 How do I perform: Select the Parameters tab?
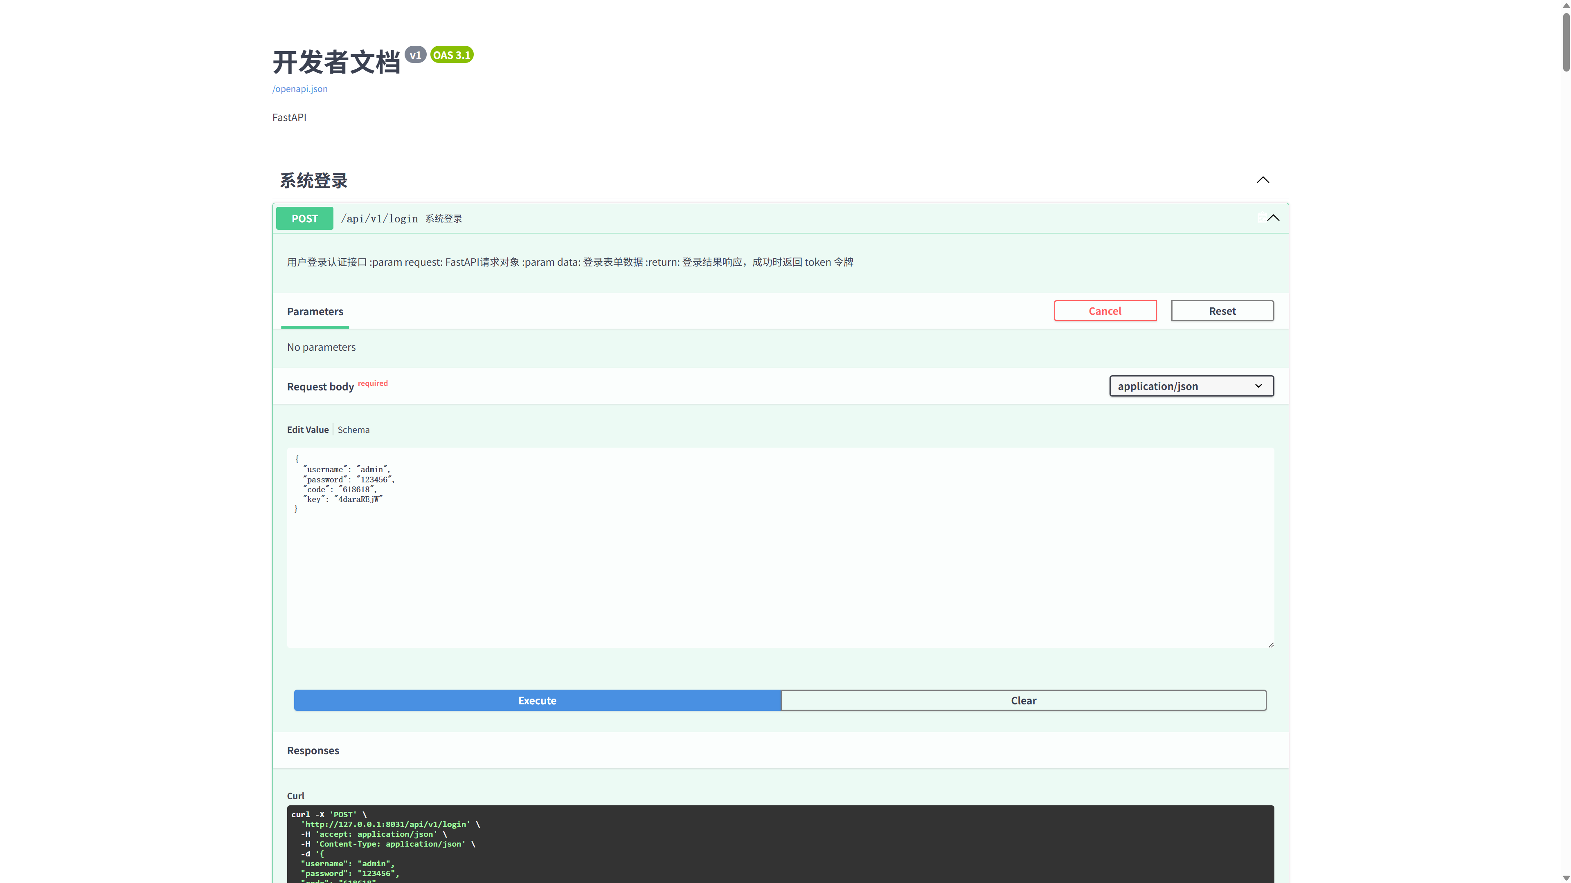(315, 312)
